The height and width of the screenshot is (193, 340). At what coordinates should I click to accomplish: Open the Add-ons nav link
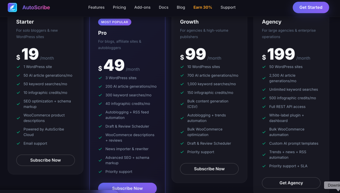[142, 7]
